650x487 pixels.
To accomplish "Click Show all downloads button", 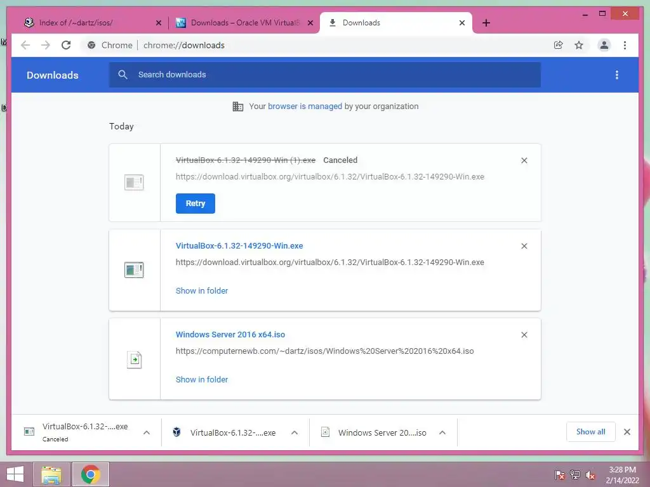I will tap(591, 432).
